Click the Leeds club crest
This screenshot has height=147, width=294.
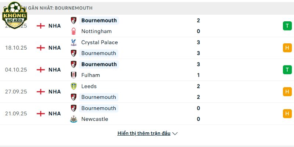coord(74,86)
